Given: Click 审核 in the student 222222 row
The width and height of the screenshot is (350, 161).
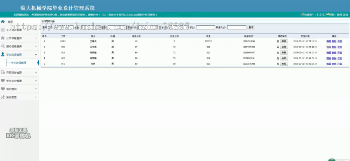Looking at the screenshot, I should (x=284, y=41).
